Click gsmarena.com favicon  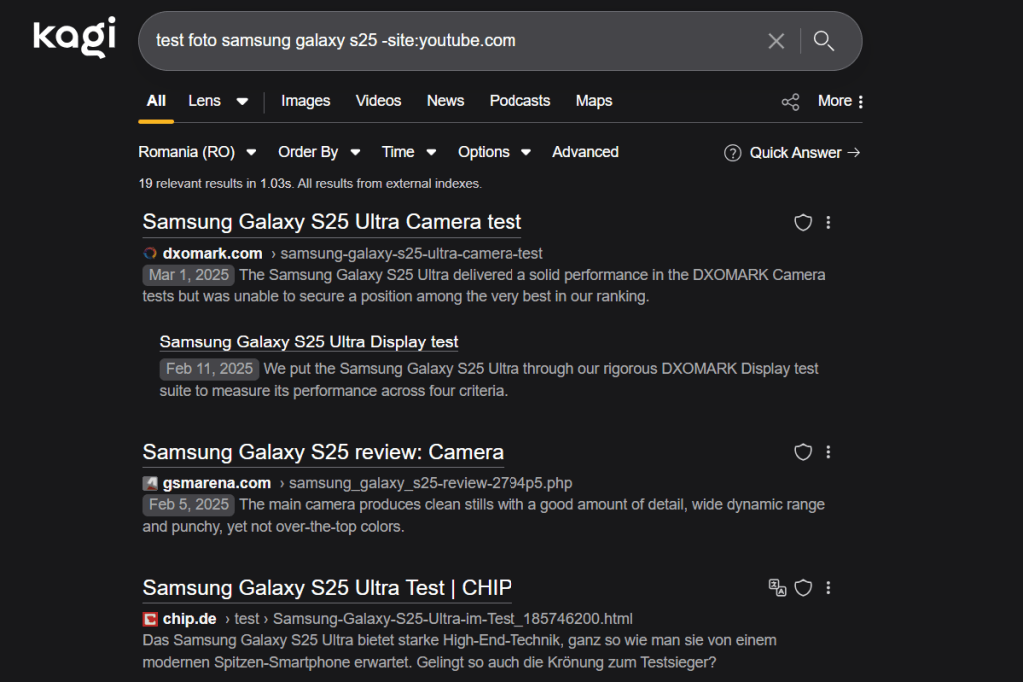(x=150, y=483)
